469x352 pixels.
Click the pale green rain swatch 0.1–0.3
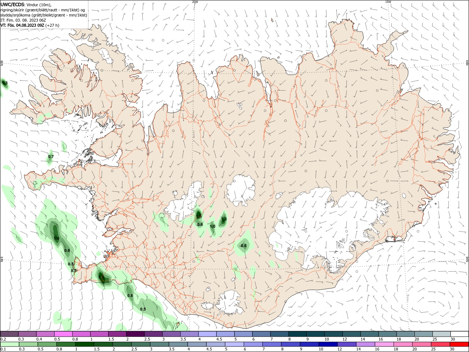click(x=10, y=344)
